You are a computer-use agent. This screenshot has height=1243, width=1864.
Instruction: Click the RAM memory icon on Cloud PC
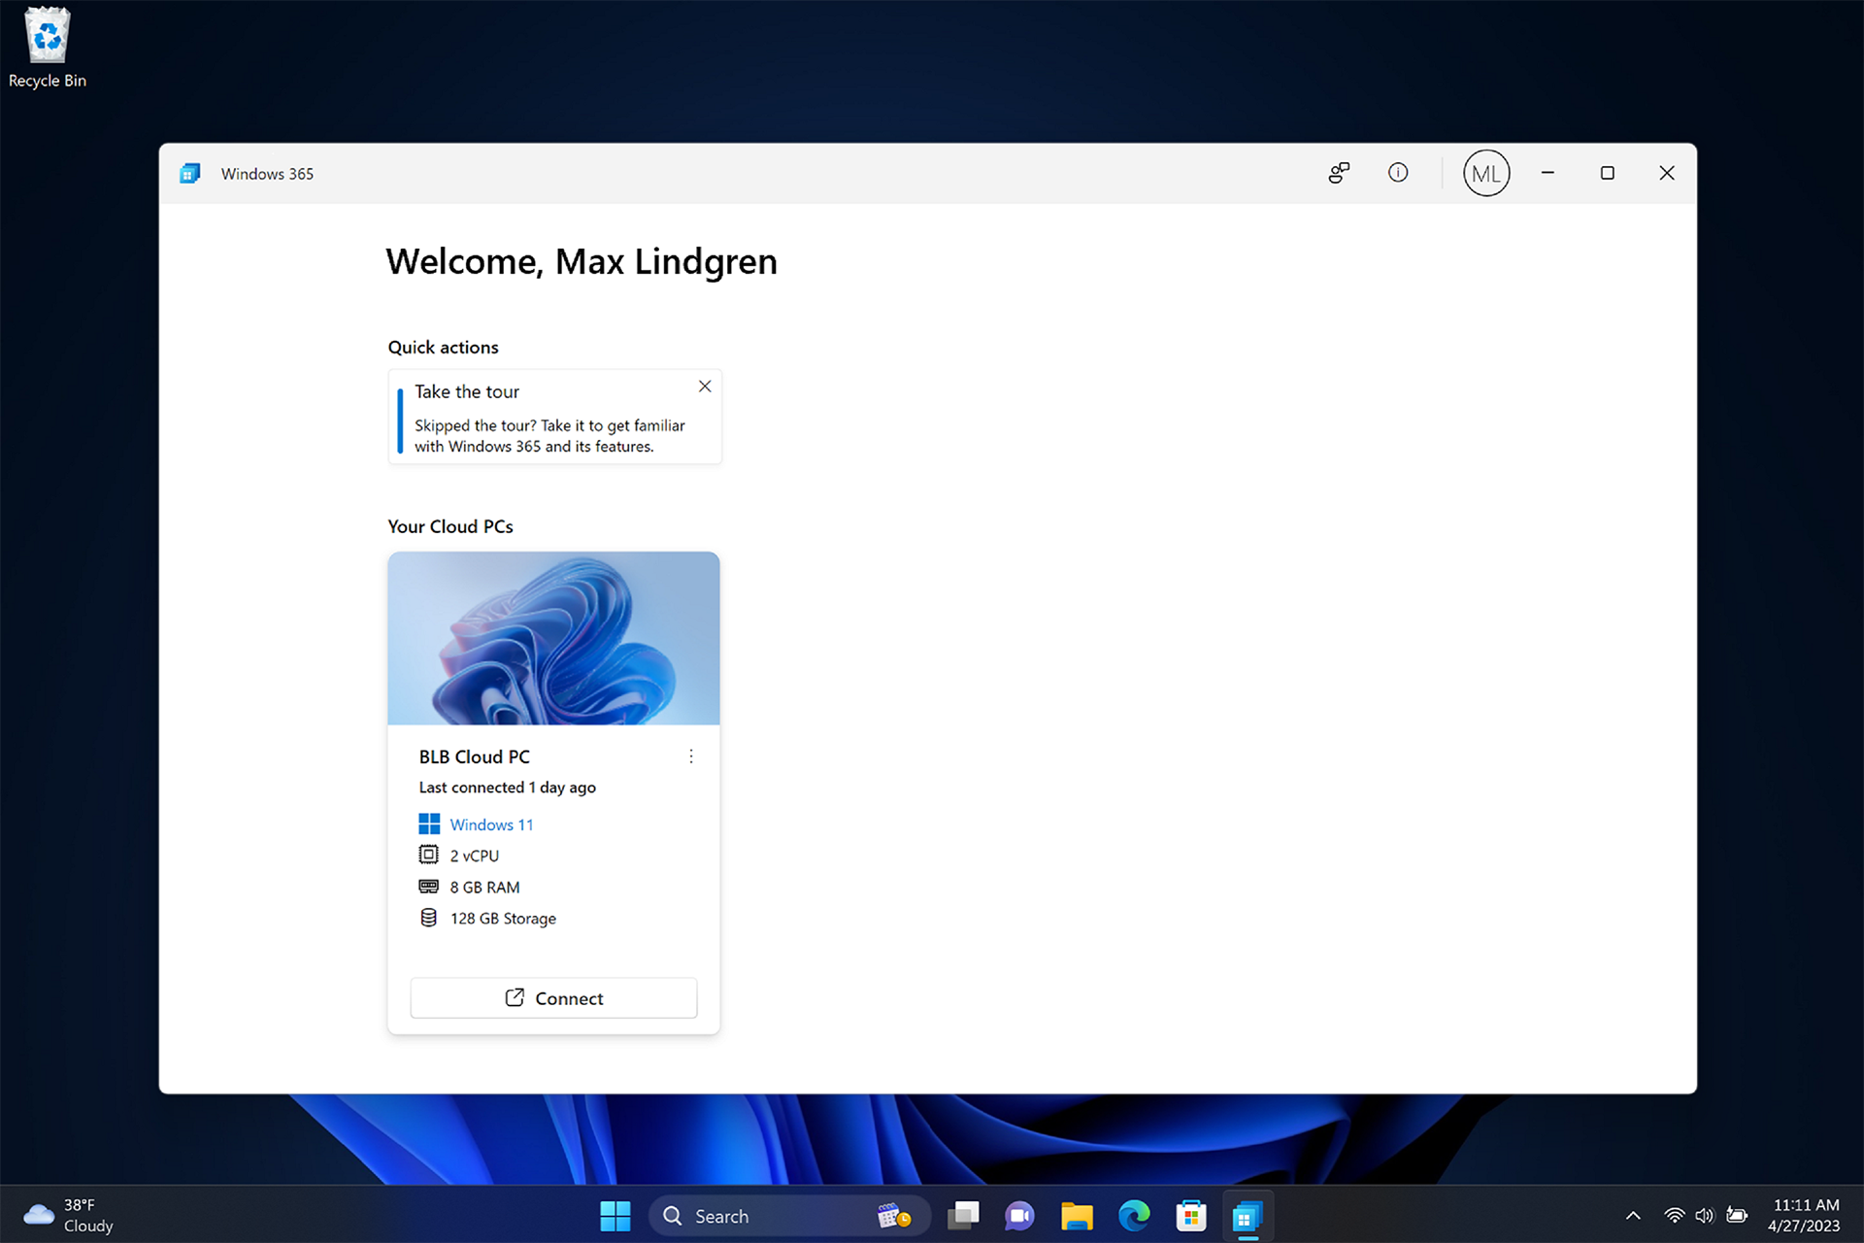tap(427, 887)
